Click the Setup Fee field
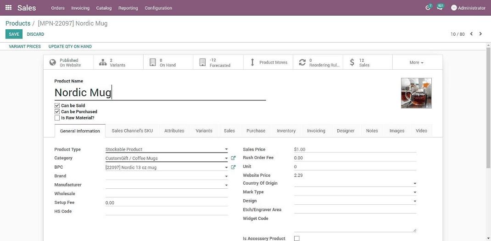491x241 pixels. click(x=167, y=203)
